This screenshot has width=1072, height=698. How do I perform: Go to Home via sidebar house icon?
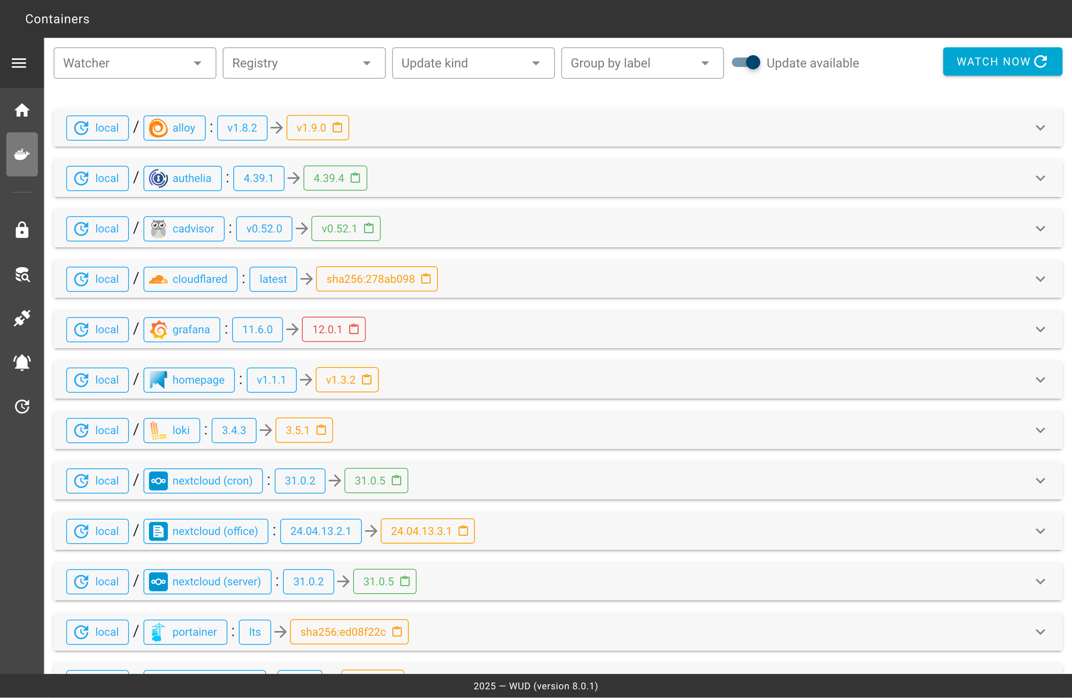pyautogui.click(x=22, y=110)
